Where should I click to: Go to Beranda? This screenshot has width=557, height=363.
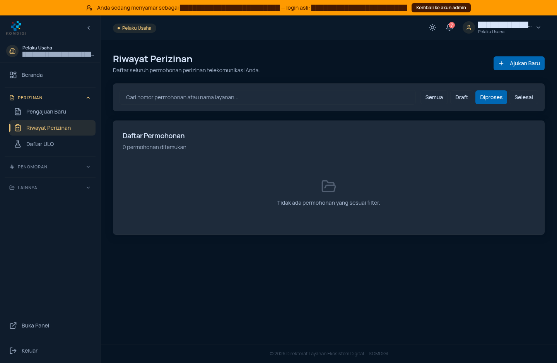(x=50, y=75)
